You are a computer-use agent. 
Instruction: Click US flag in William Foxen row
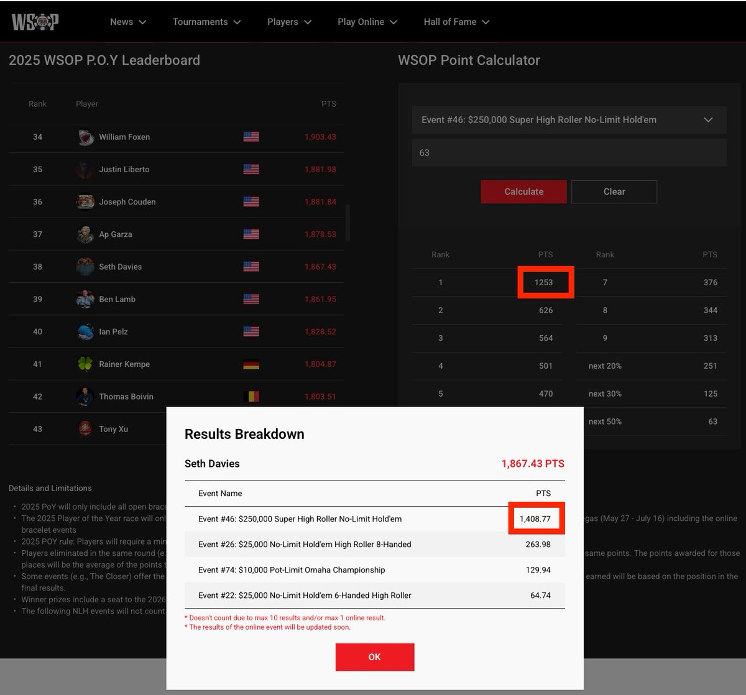point(251,137)
